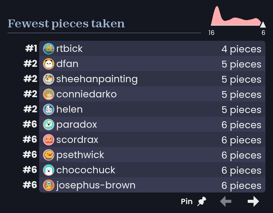The width and height of the screenshot is (273, 213).
Task: Click the pink distribution histogram
Action: 236,16
